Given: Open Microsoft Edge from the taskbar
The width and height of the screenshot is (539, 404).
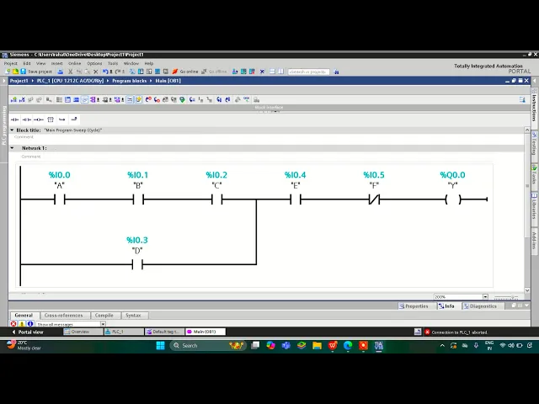Looking at the screenshot, I should pyautogui.click(x=348, y=346).
